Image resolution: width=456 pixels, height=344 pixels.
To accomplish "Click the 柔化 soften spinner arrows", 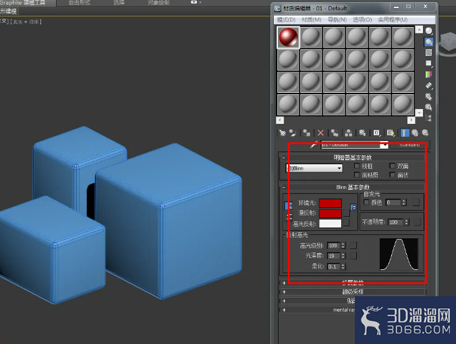I will click(x=343, y=266).
